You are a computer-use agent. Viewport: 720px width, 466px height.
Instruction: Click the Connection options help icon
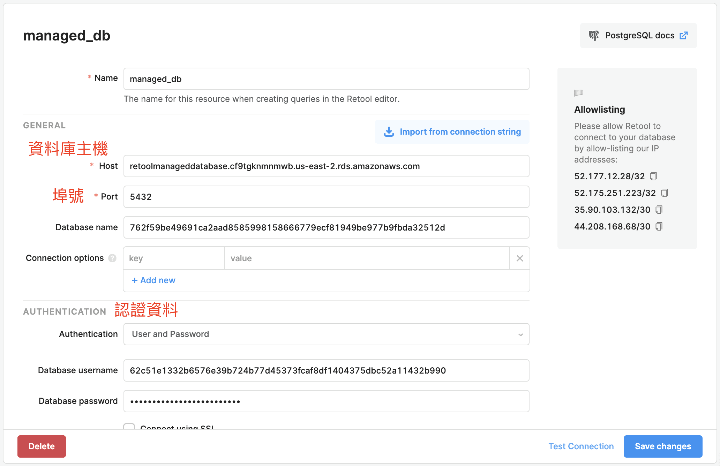112,258
